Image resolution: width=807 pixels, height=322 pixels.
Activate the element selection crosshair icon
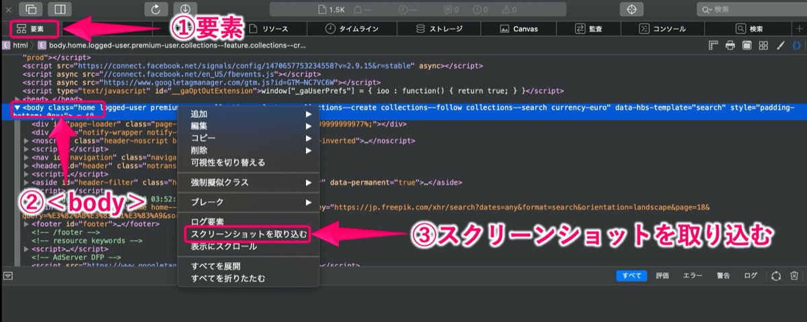click(631, 9)
